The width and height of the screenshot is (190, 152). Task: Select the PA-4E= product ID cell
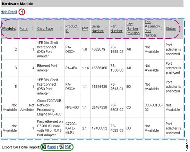72,68
